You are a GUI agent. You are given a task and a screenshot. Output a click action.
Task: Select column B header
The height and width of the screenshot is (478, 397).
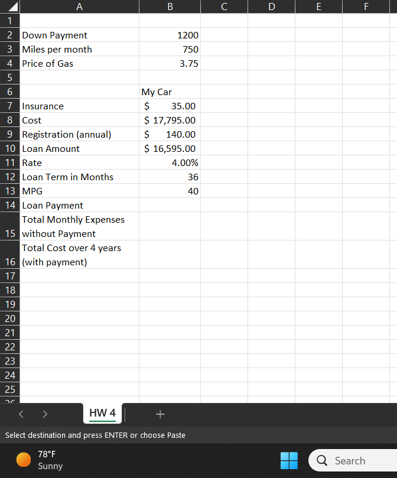(170, 6)
